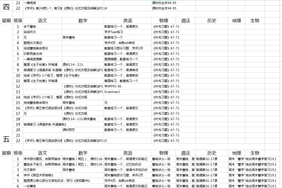Select the 课时114--115.周末慧练 cell
Image resolution: width=282 pixels, height=188 pixels.
coord(83,119)
